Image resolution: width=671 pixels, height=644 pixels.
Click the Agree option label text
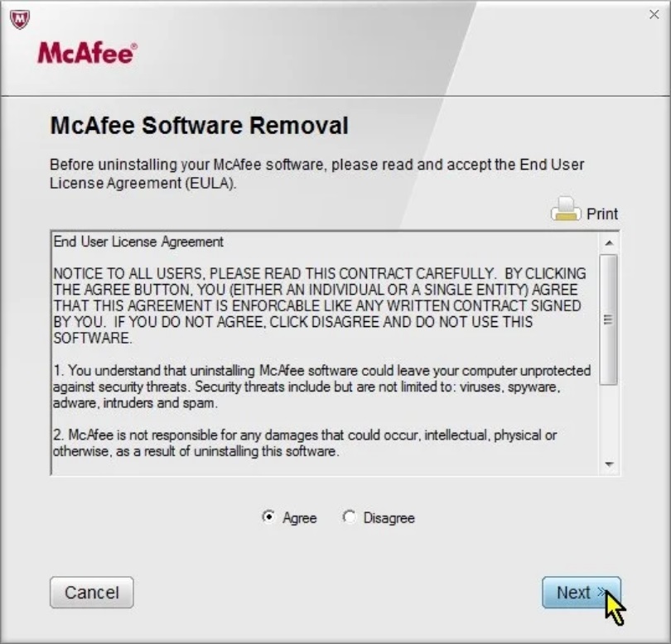pos(300,518)
